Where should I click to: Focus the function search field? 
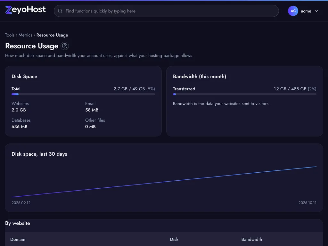tap(166, 11)
